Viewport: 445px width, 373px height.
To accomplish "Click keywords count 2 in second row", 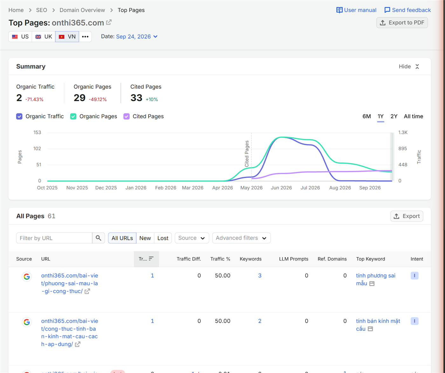I will (x=260, y=321).
